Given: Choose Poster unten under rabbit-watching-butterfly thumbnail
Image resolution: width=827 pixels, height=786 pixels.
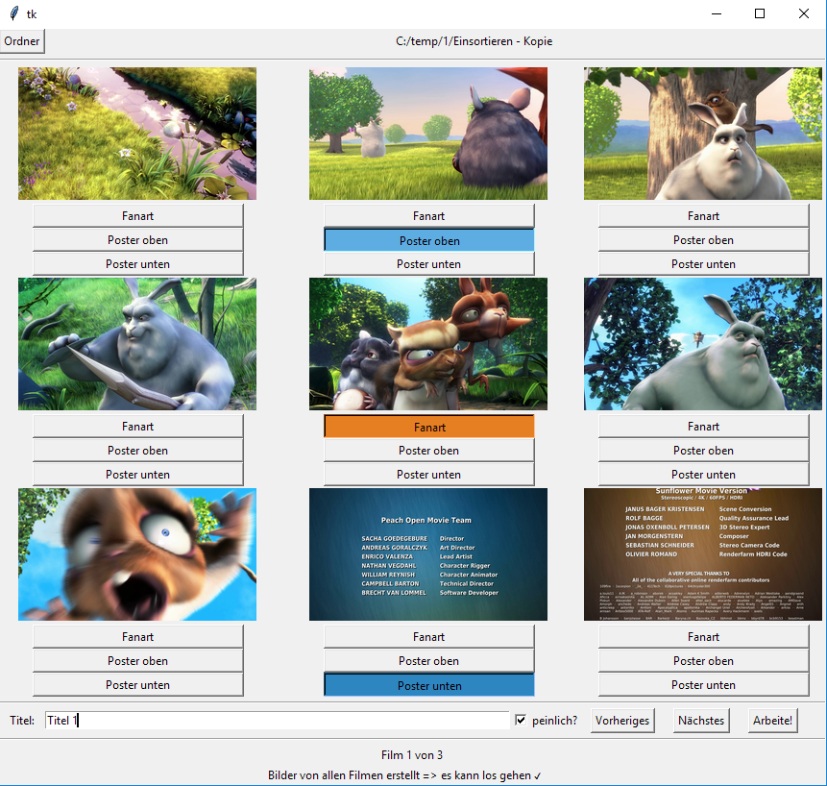Looking at the screenshot, I should pos(704,475).
